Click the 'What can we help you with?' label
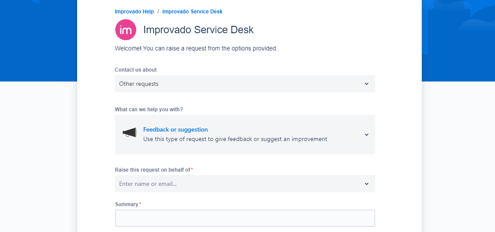495x232 pixels. [x=149, y=110]
